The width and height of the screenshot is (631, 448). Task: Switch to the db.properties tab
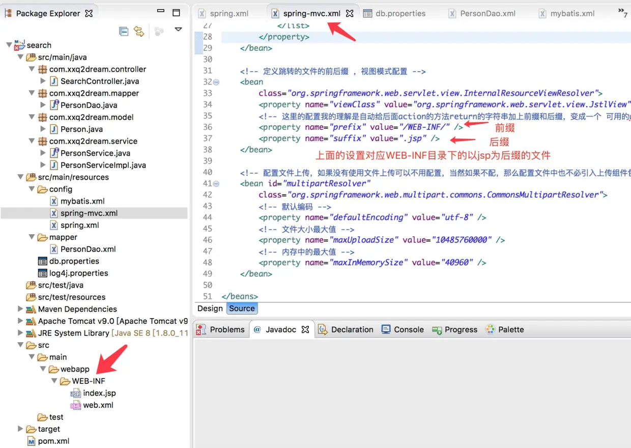399,13
